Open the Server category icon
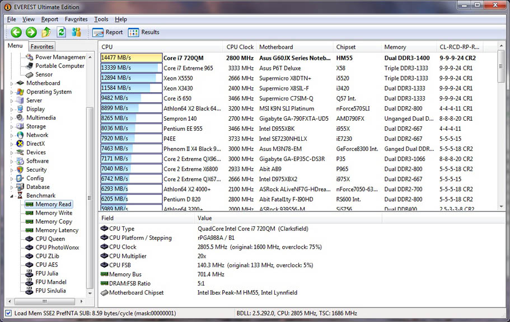Screen dimensions: 510x322 coord(20,101)
